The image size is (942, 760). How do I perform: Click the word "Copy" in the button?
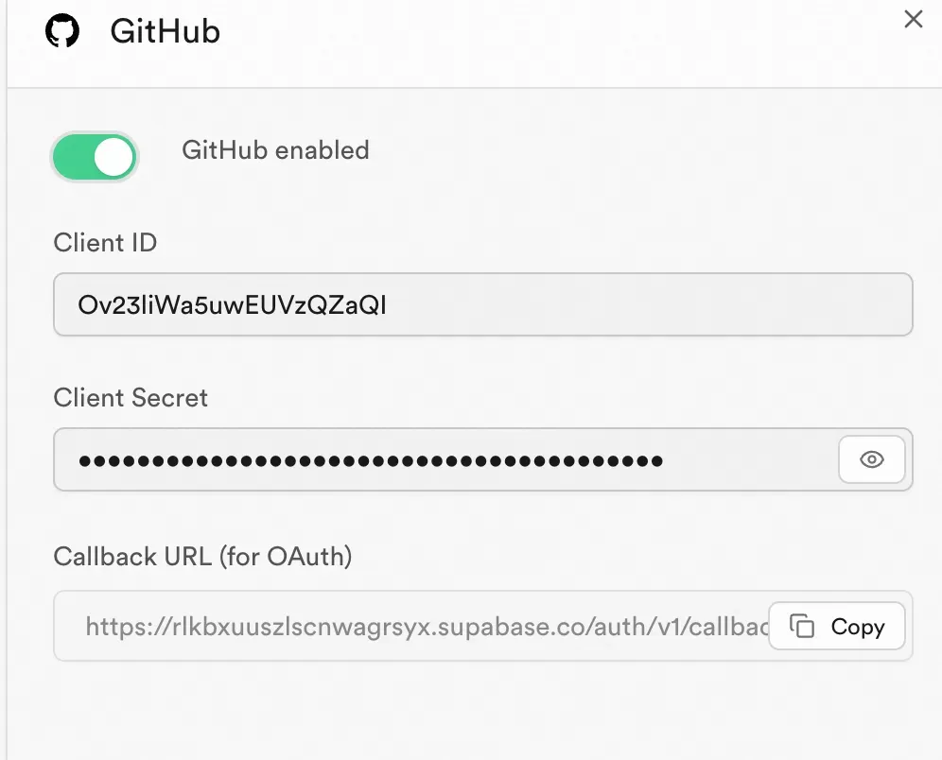click(858, 628)
